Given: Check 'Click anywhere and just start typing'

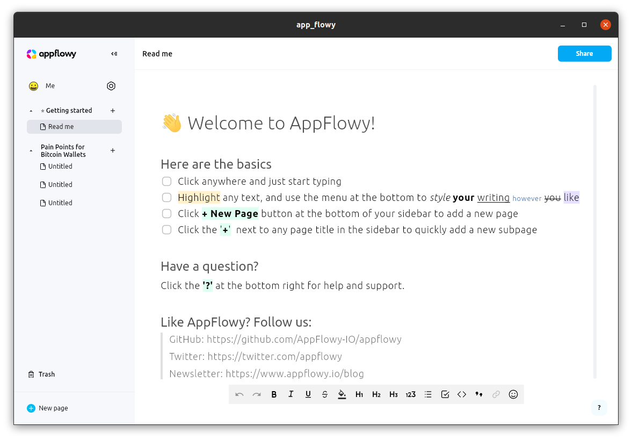Looking at the screenshot, I should 166,181.
